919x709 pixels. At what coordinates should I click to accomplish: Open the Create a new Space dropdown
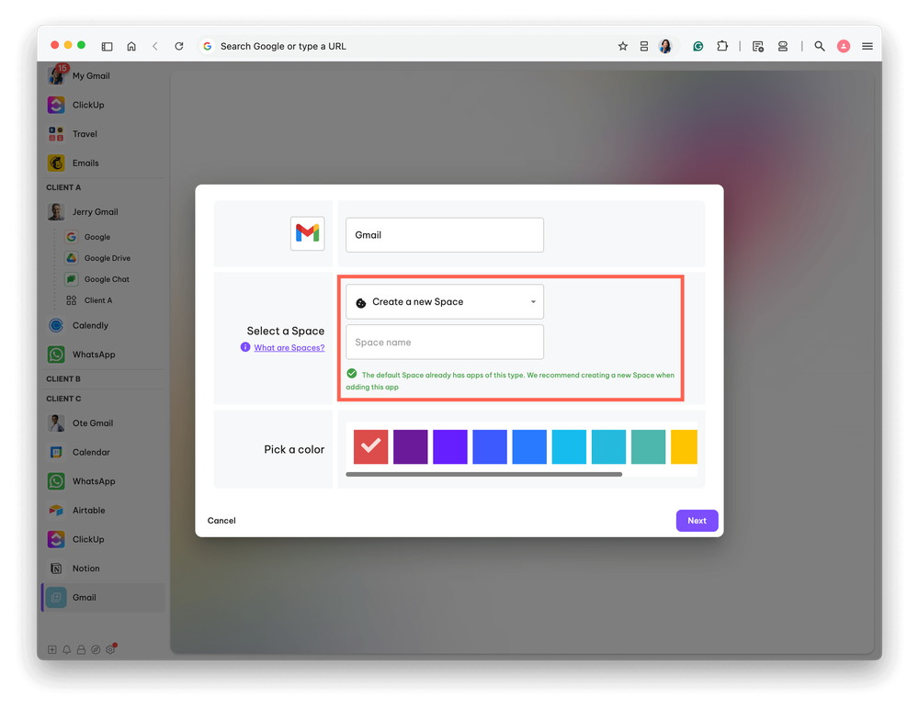click(444, 301)
